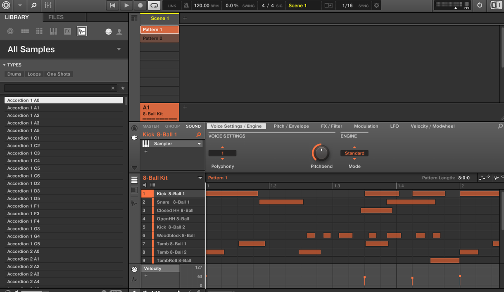
Task: Select the Groups browser type icon
Action: (x=25, y=31)
